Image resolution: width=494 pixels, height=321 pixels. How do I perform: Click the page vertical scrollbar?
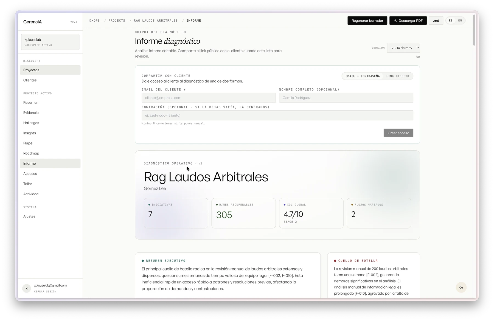(x=474, y=30)
